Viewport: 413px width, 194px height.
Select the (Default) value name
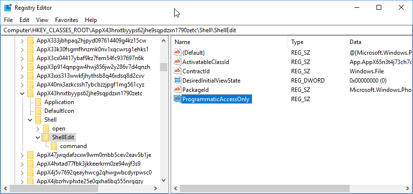[194, 53]
